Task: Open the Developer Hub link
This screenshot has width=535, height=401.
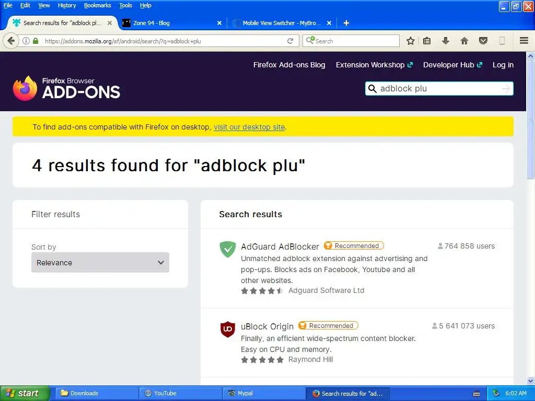Action: (x=453, y=65)
